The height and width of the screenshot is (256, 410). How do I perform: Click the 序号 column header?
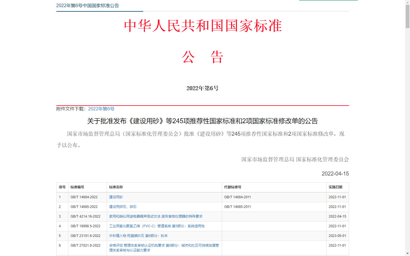pyautogui.click(x=62, y=187)
